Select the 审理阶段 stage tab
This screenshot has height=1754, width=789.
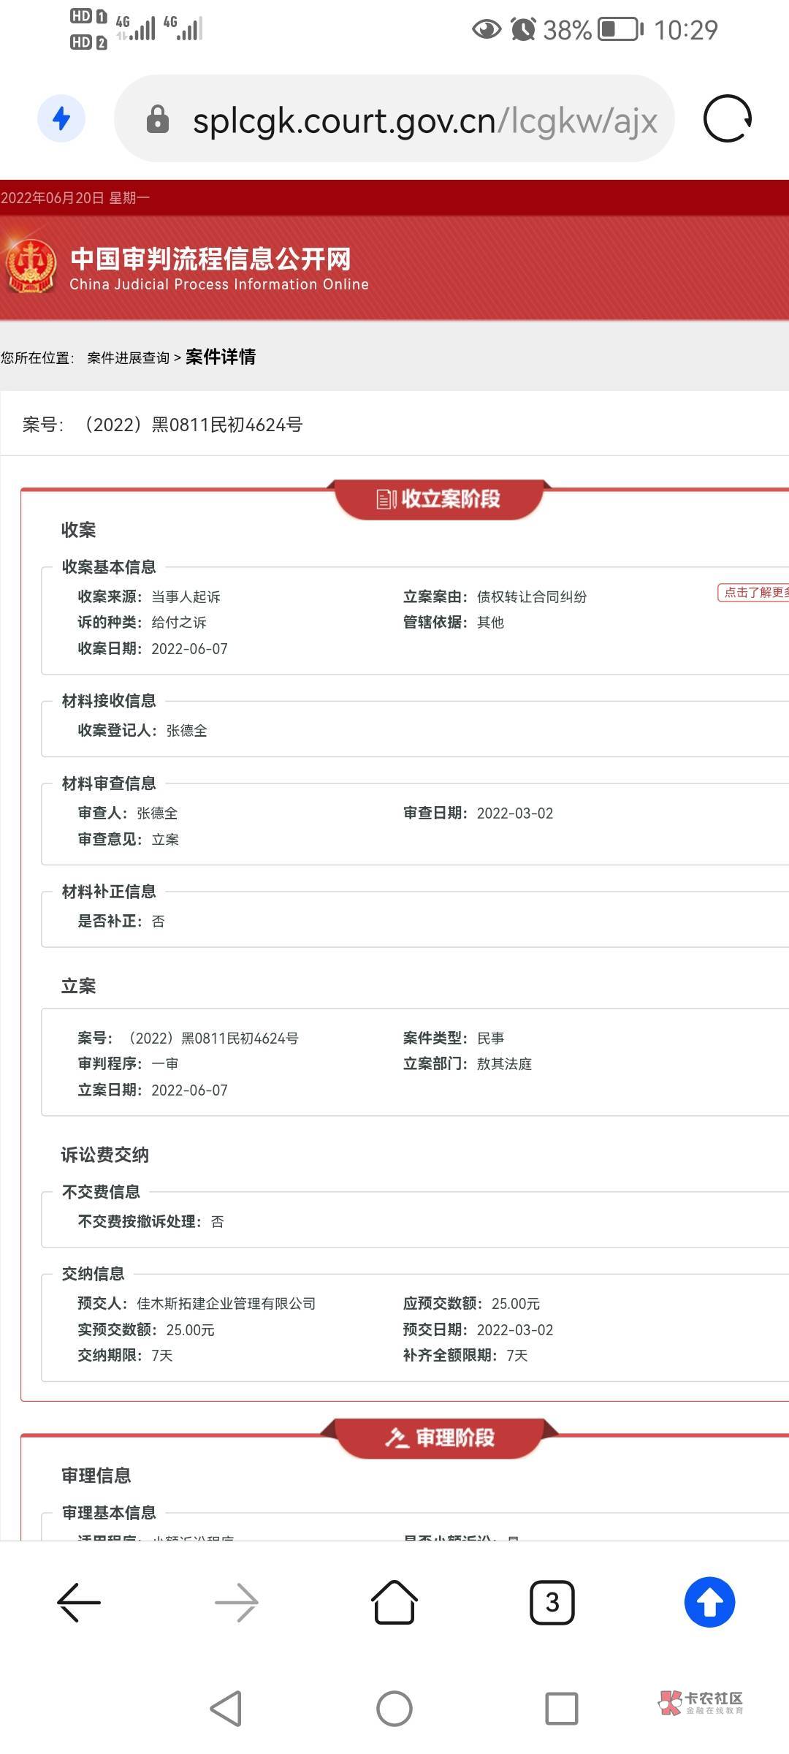pyautogui.click(x=440, y=1438)
